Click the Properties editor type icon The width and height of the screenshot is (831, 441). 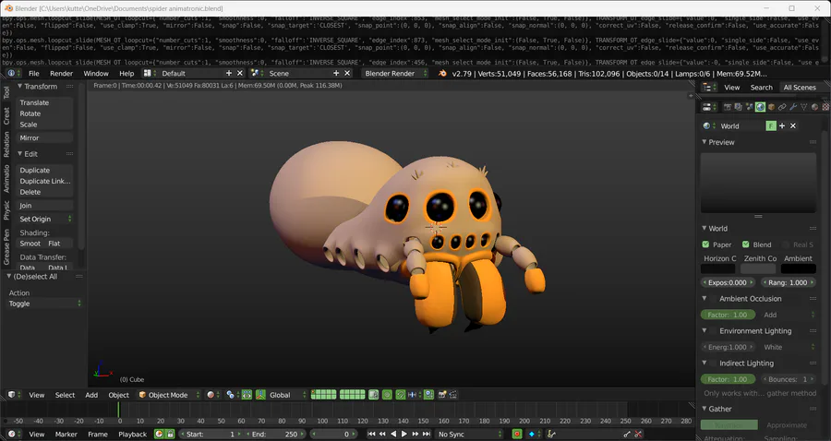coord(707,107)
